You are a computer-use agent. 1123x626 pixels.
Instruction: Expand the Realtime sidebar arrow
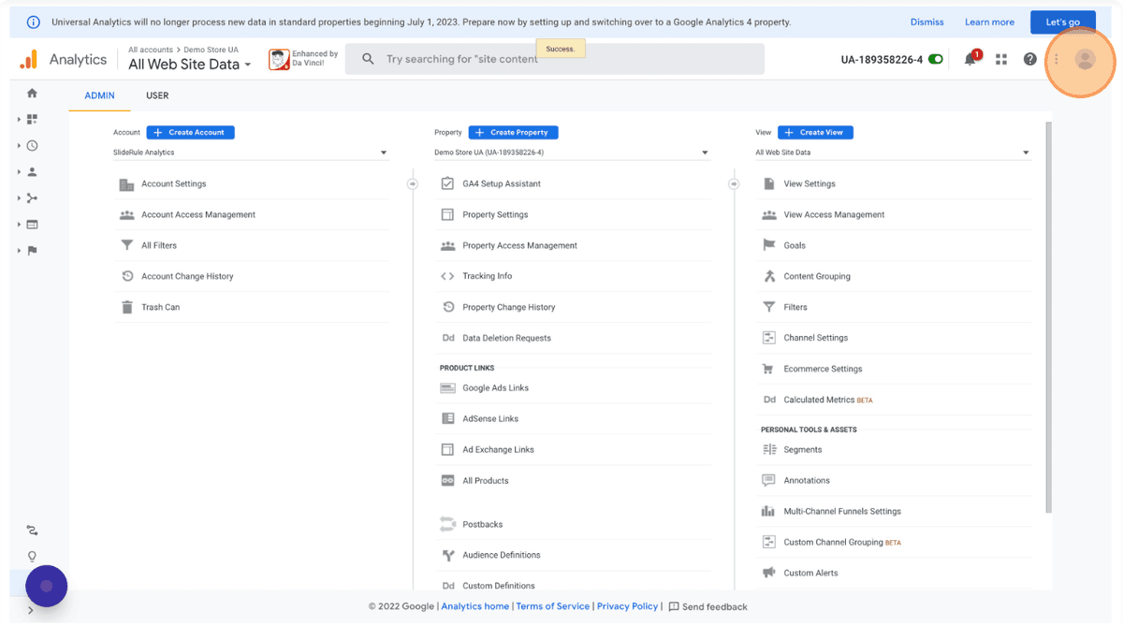[20, 145]
